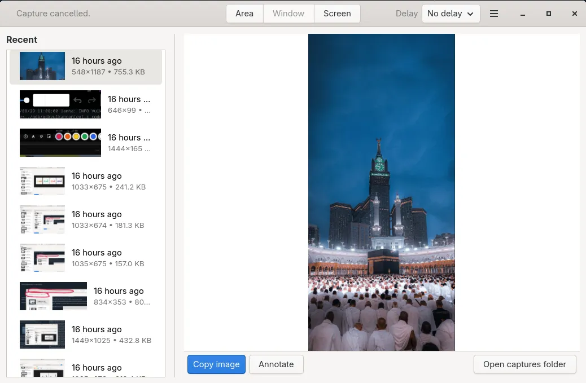Select the 1444×165 color toolbar capture

pos(86,143)
